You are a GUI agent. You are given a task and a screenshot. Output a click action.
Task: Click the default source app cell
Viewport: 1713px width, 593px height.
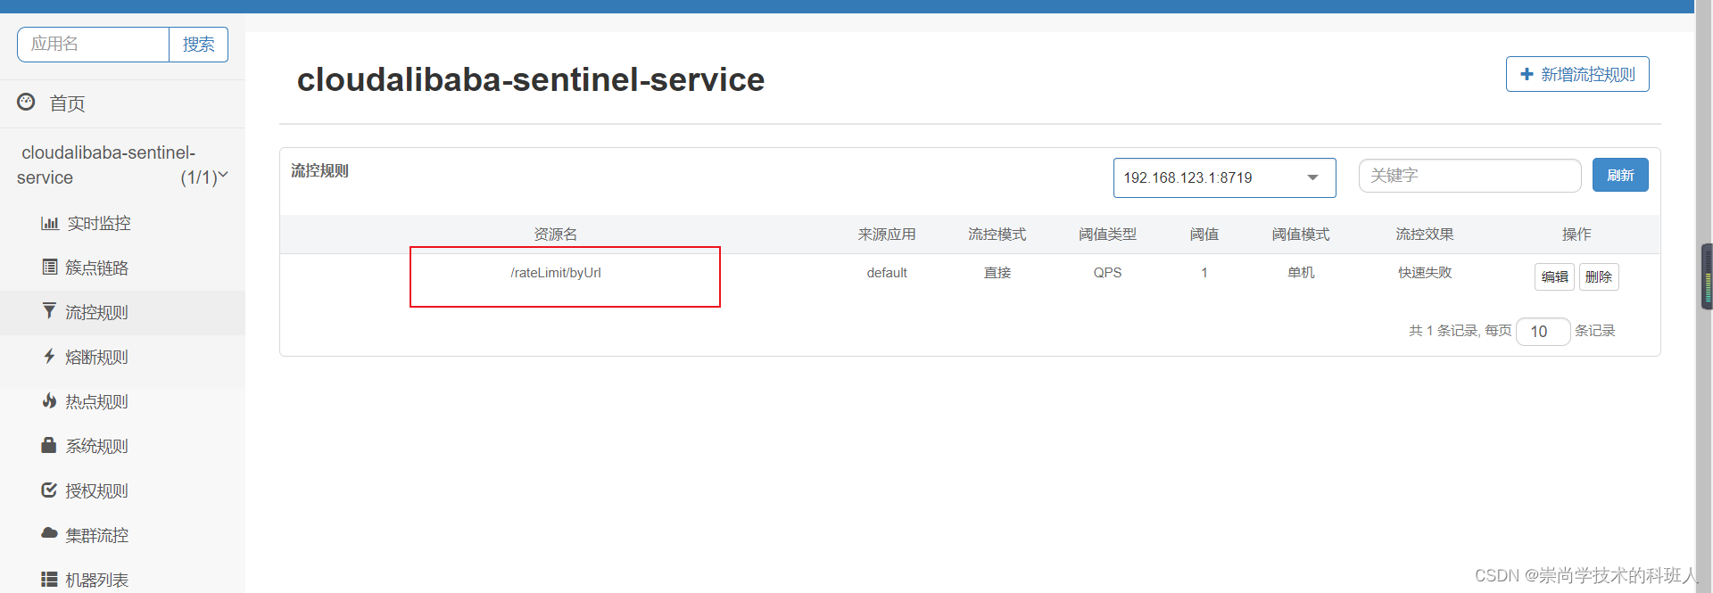(x=887, y=273)
